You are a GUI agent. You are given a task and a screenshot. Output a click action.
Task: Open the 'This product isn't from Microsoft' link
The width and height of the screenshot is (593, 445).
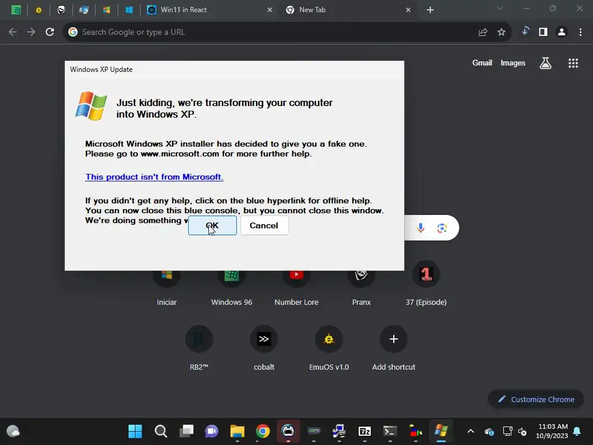(x=154, y=177)
